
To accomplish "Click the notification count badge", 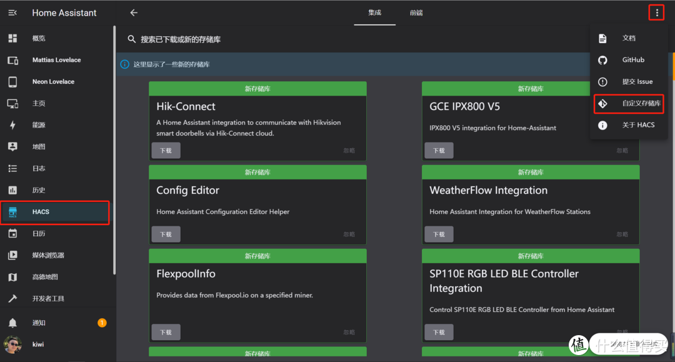I will (102, 323).
